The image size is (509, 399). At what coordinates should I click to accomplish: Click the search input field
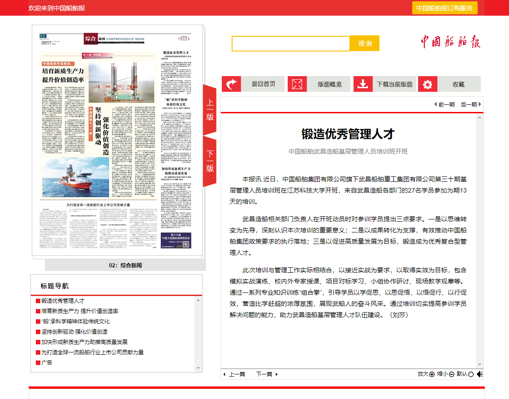tap(290, 43)
